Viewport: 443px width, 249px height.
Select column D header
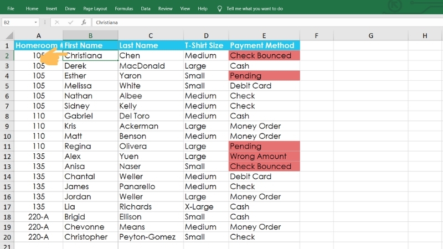[x=206, y=35]
